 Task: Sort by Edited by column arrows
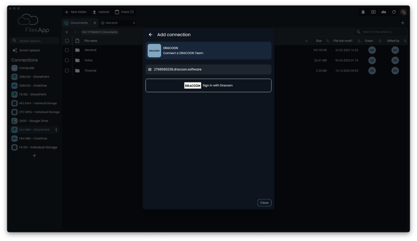(405, 41)
